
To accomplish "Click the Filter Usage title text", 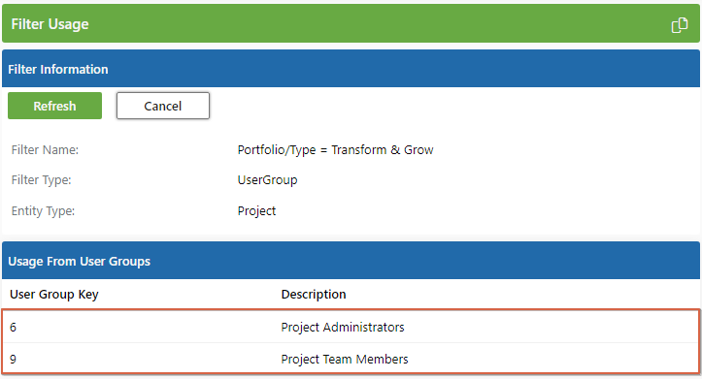I will point(50,24).
